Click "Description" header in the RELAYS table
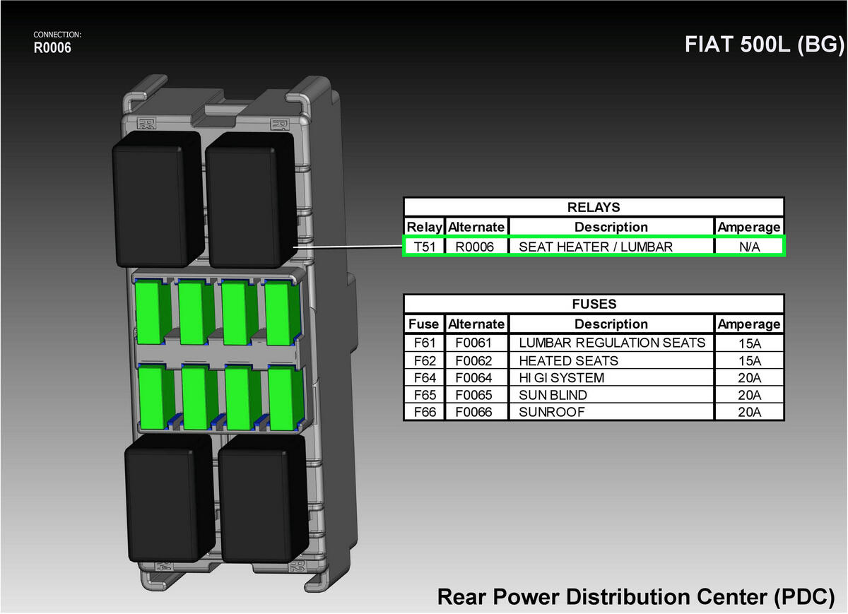Viewport: 848px width, 614px height. point(611,227)
